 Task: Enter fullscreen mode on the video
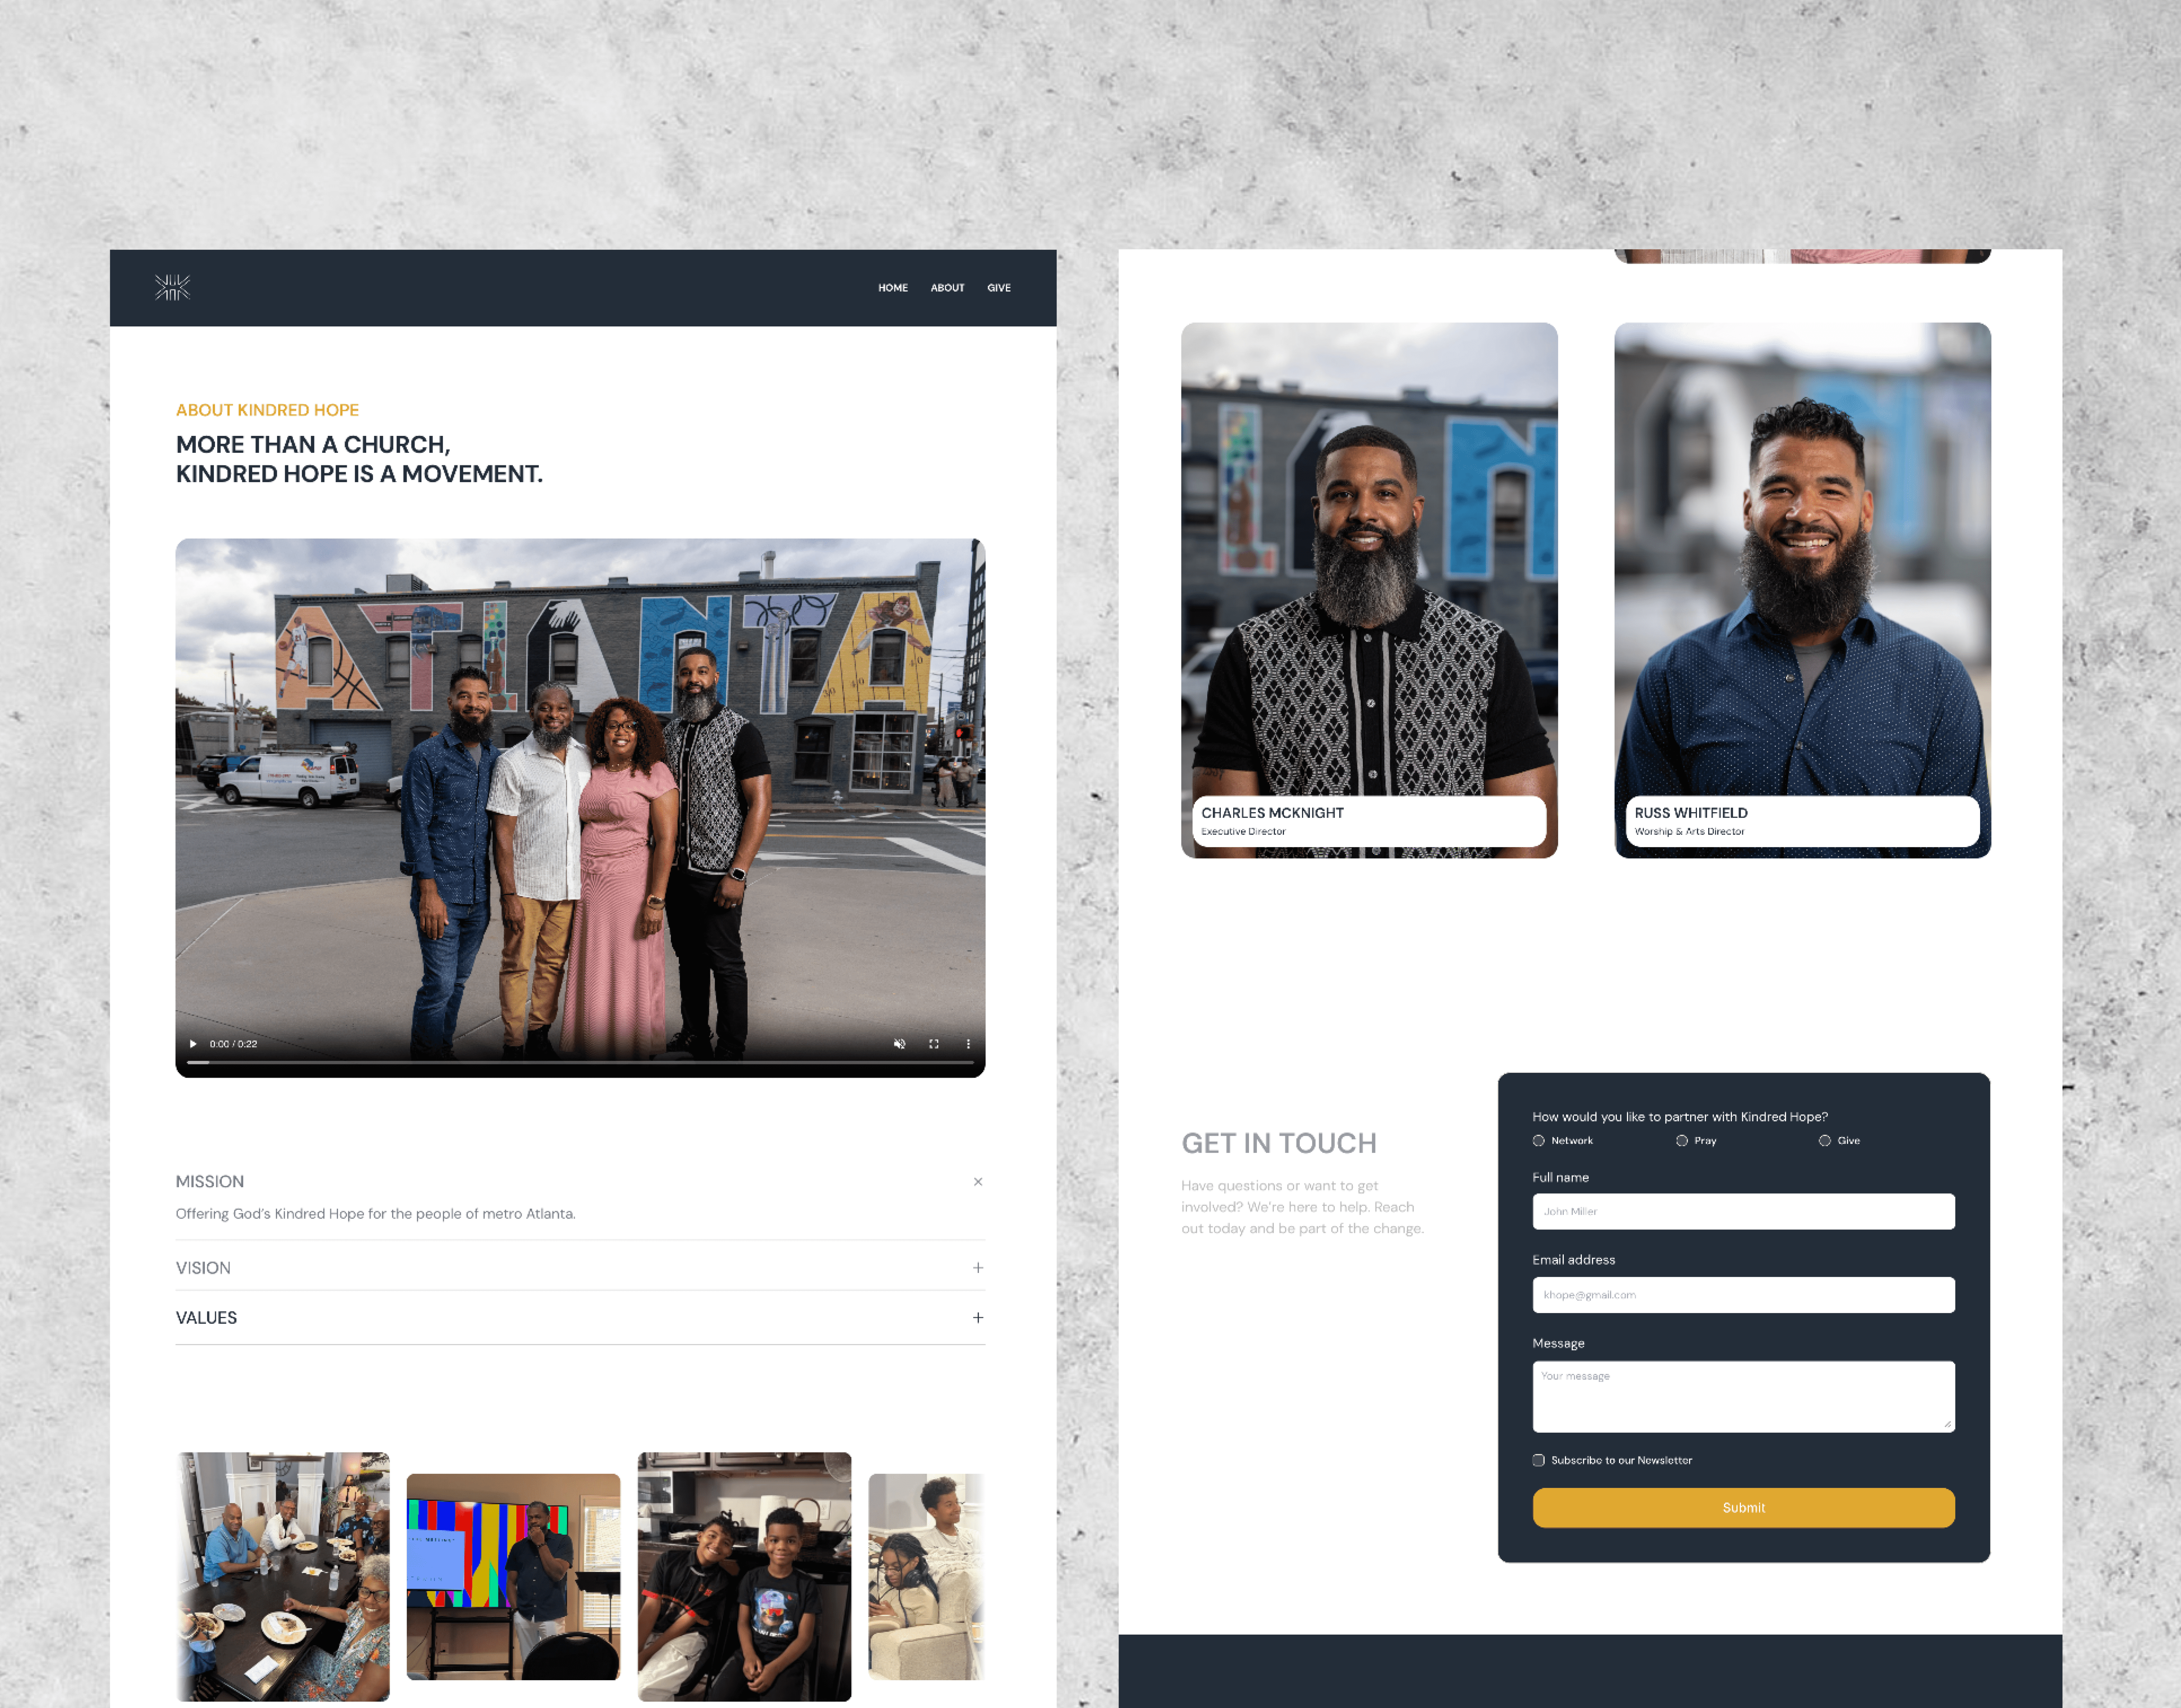pyautogui.click(x=934, y=1044)
